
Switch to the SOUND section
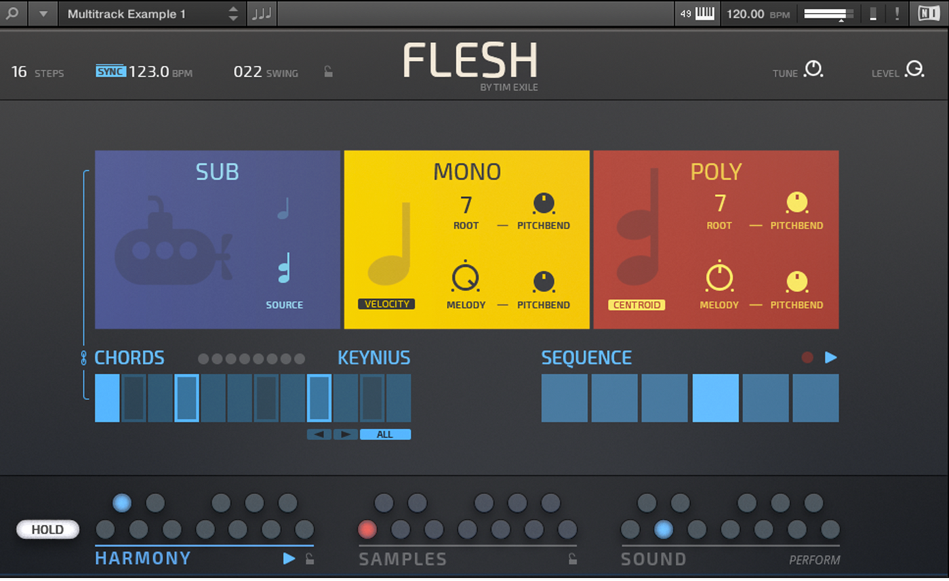[x=653, y=559]
